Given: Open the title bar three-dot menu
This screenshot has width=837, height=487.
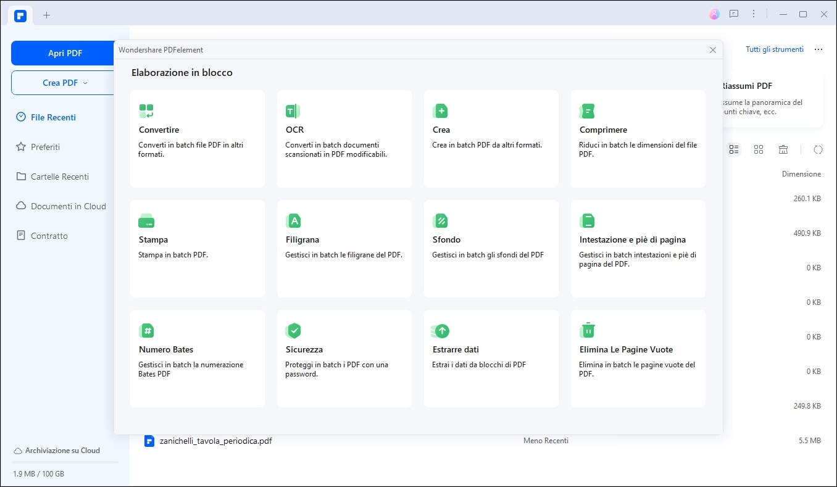Looking at the screenshot, I should (x=754, y=14).
